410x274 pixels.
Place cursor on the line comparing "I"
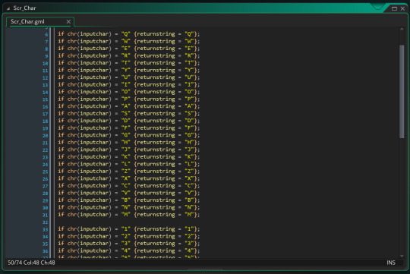click(128, 84)
